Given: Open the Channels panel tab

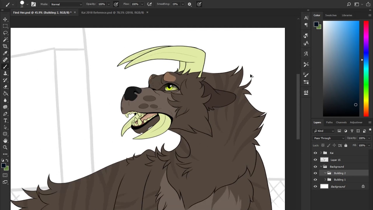Looking at the screenshot, I should [x=341, y=123].
